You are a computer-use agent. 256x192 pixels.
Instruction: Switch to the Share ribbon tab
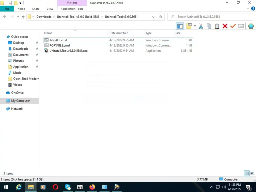click(x=36, y=9)
